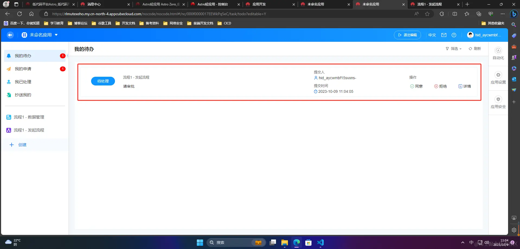Open 其他收藏夹 bookmarks folder
The height and width of the screenshot is (249, 520).
click(x=493, y=23)
